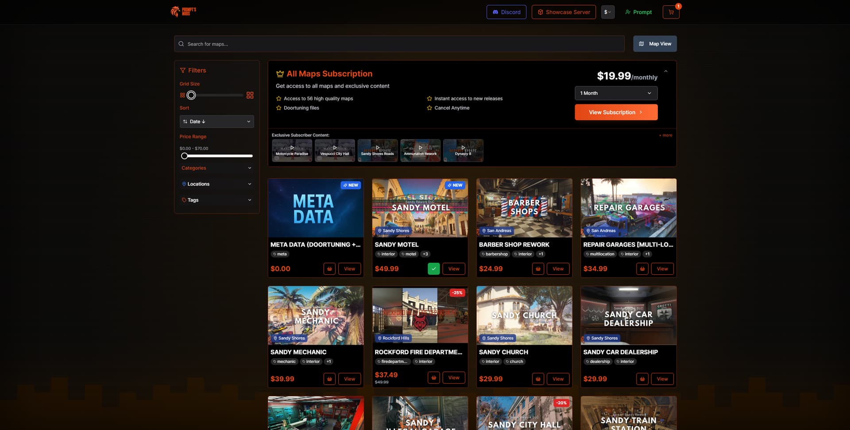Show more exclusive content via + more
This screenshot has width=850, height=430.
pos(665,135)
